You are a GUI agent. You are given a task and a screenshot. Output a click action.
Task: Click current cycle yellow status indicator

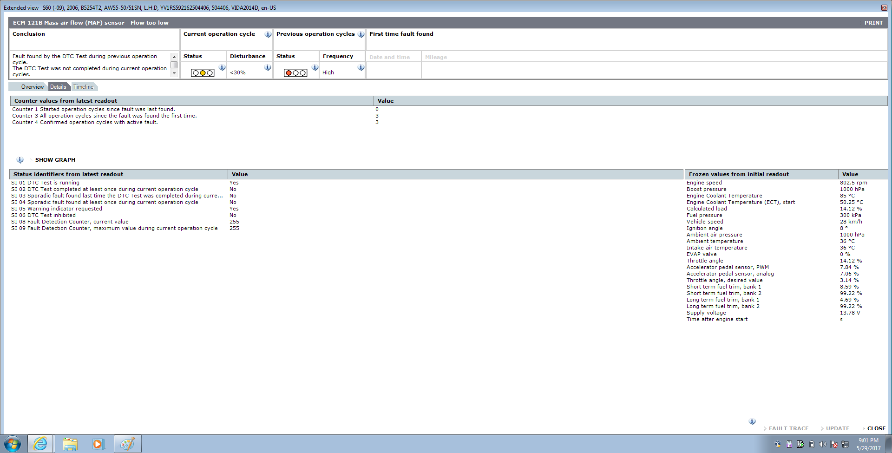tap(203, 73)
